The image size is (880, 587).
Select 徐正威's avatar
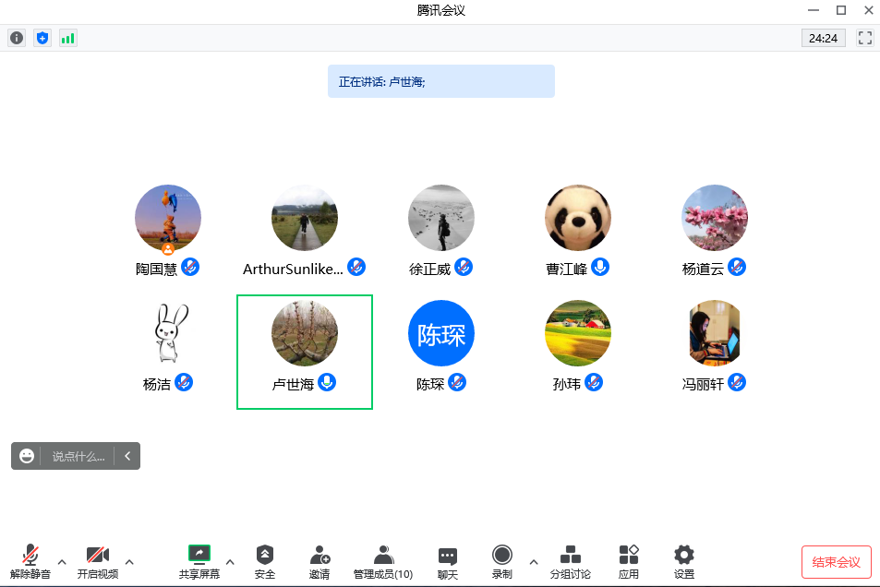[x=441, y=218]
